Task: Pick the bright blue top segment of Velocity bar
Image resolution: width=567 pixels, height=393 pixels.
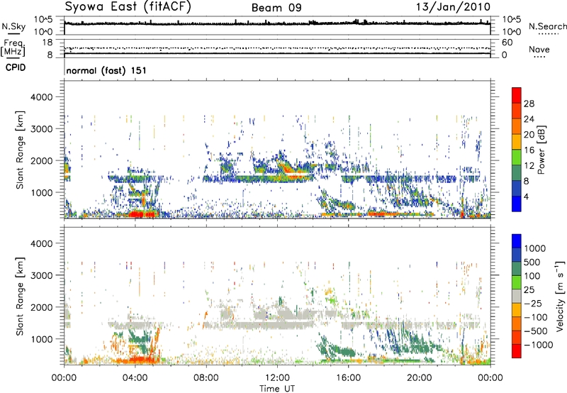Action: [x=517, y=241]
